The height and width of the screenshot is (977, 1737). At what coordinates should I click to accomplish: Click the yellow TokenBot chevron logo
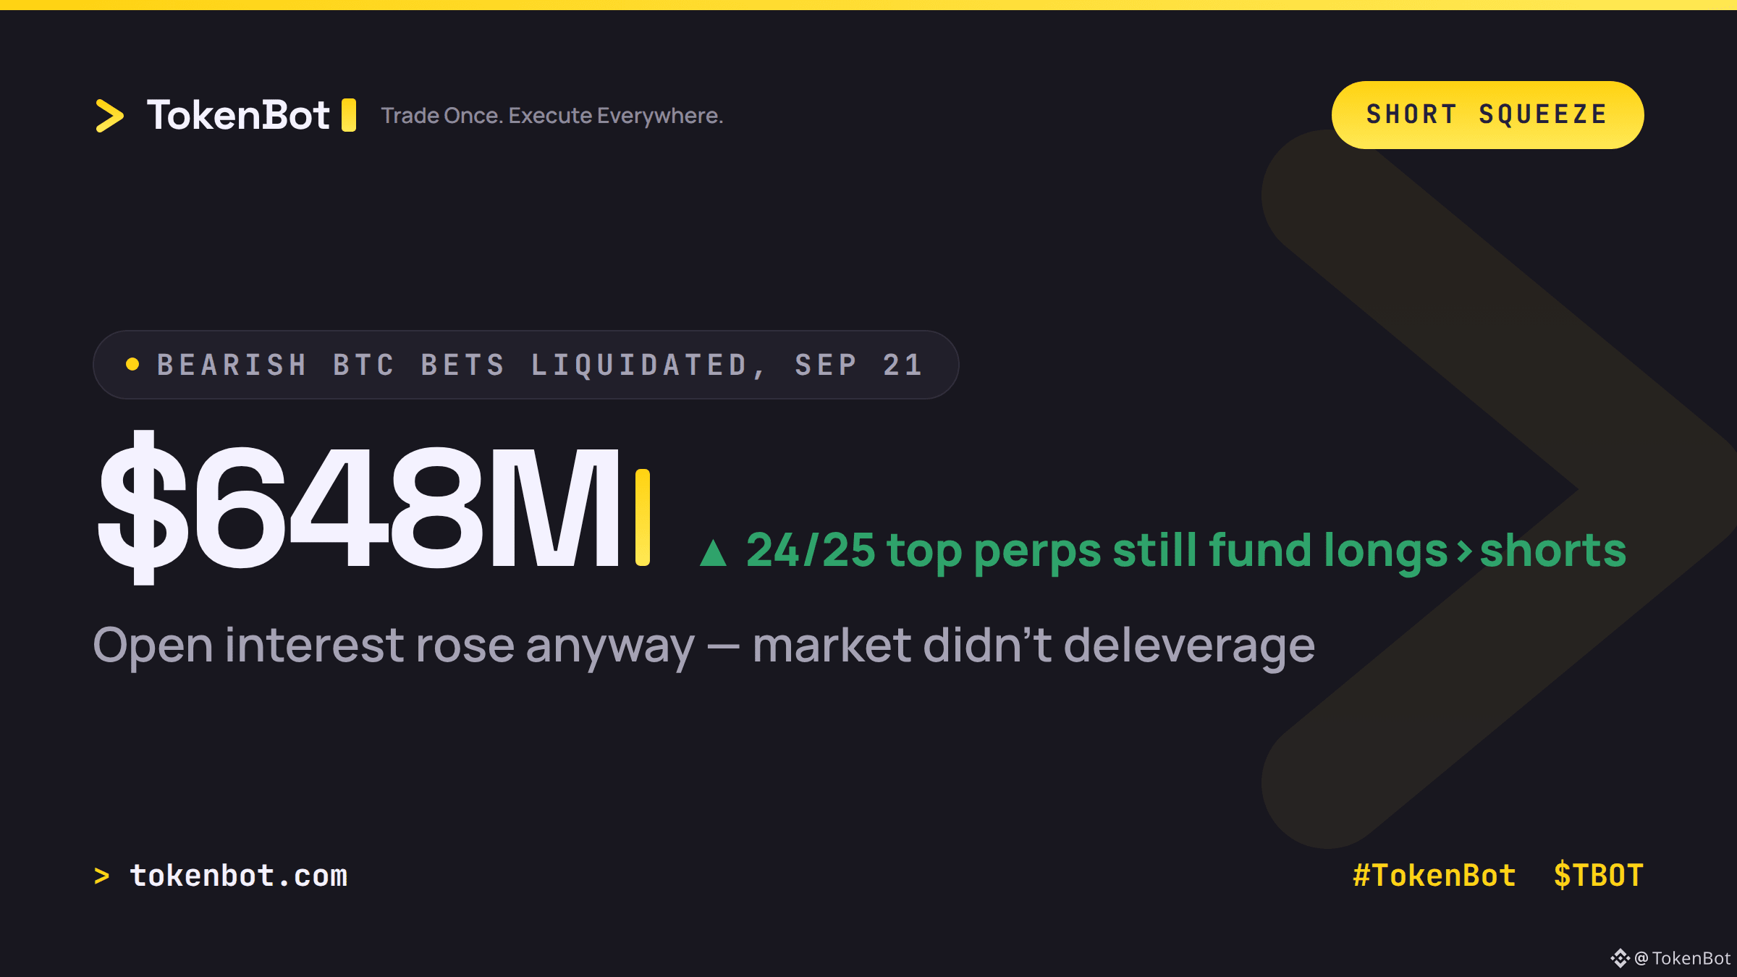pyautogui.click(x=110, y=116)
